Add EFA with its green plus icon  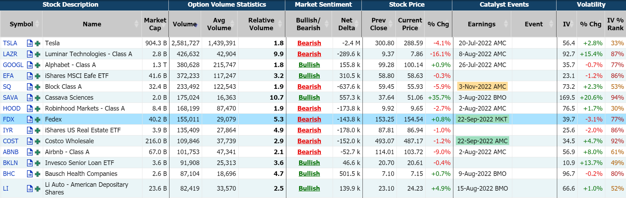pyautogui.click(x=38, y=76)
